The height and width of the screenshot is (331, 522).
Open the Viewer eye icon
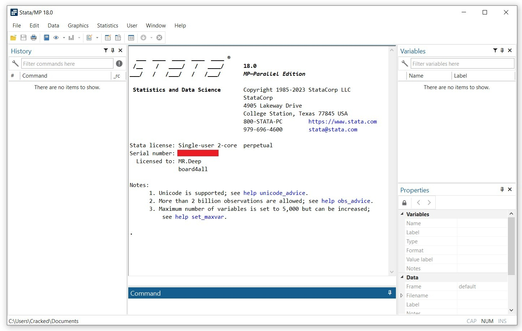[56, 38]
